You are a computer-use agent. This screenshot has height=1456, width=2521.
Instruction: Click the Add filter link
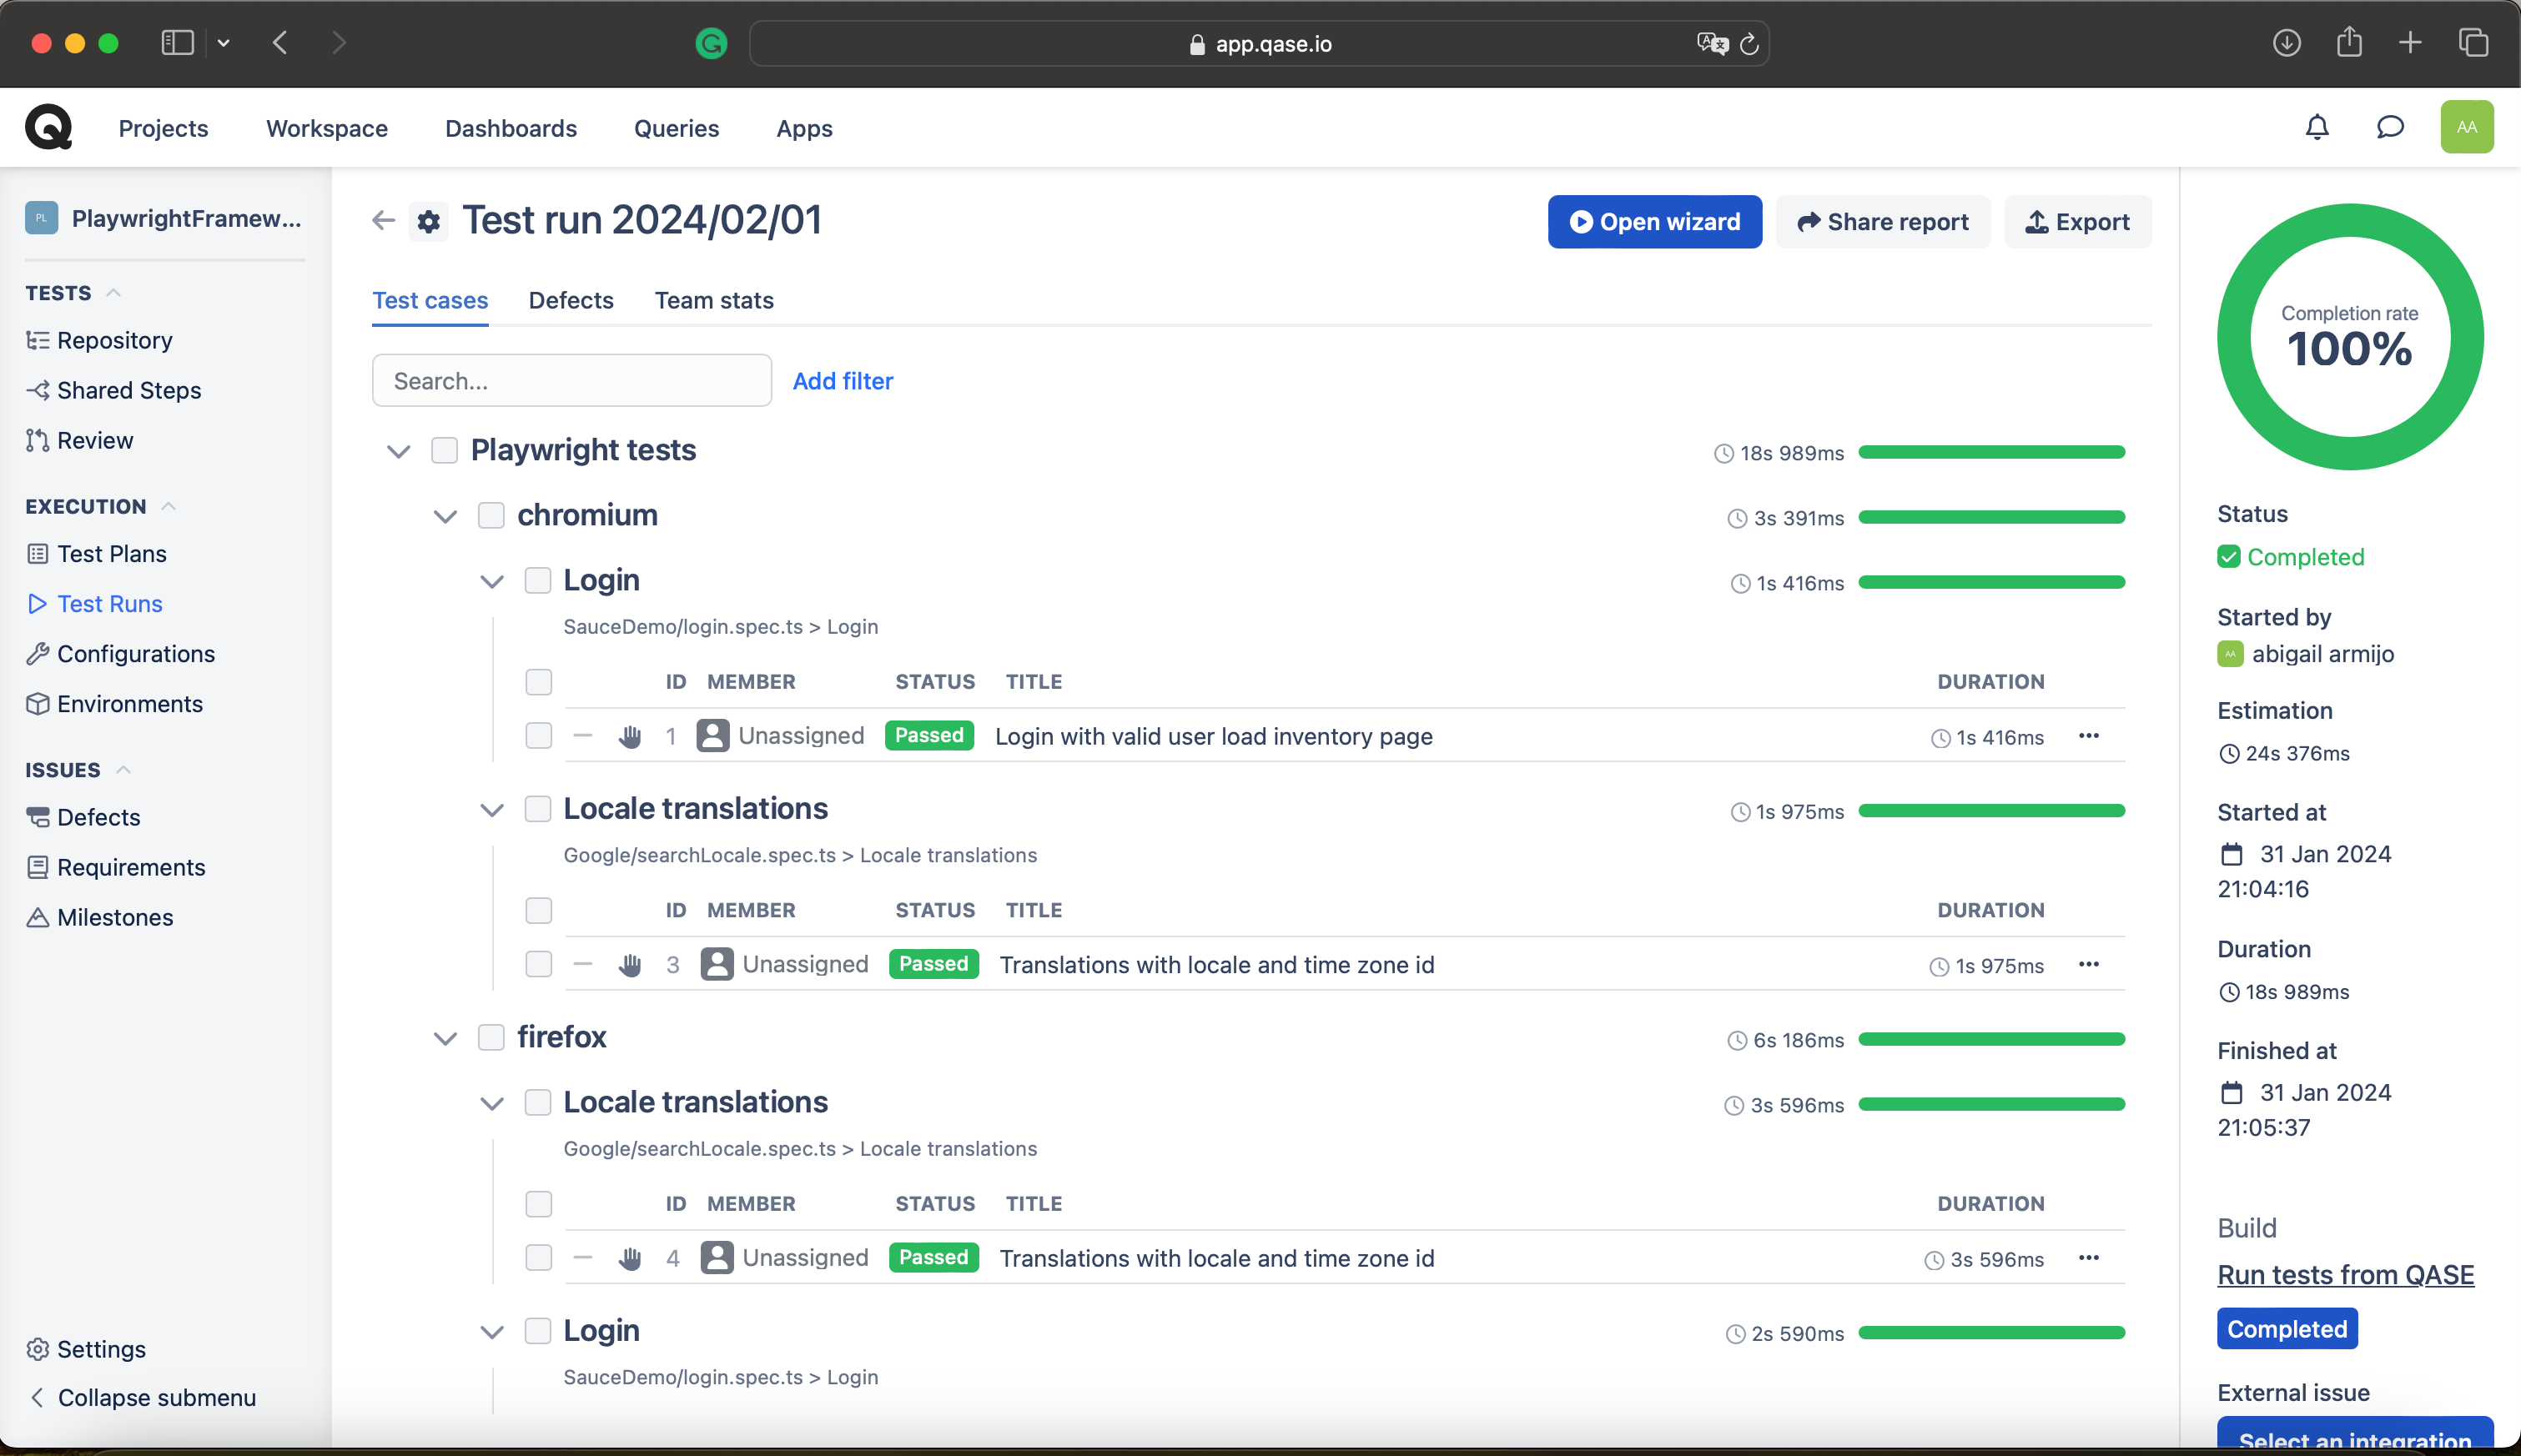point(843,380)
